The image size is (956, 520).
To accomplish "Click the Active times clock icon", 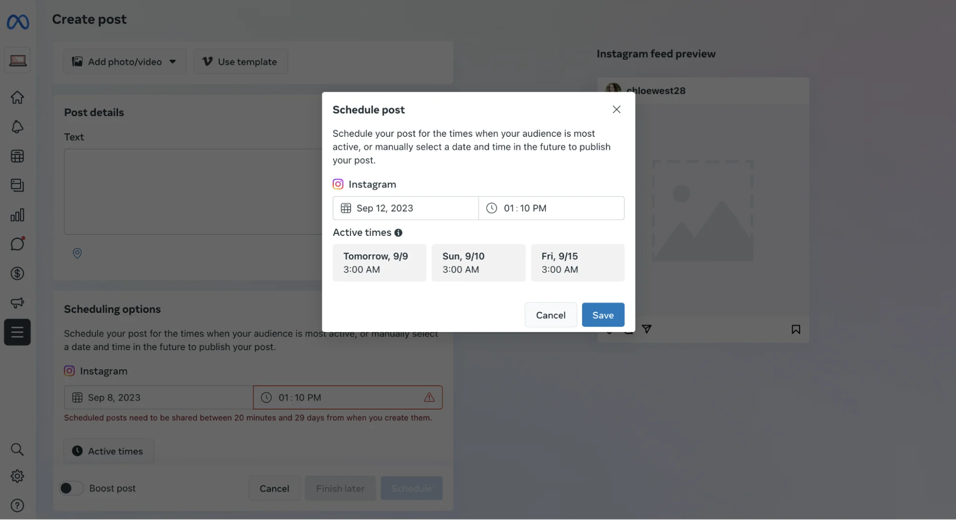I will click(x=76, y=451).
